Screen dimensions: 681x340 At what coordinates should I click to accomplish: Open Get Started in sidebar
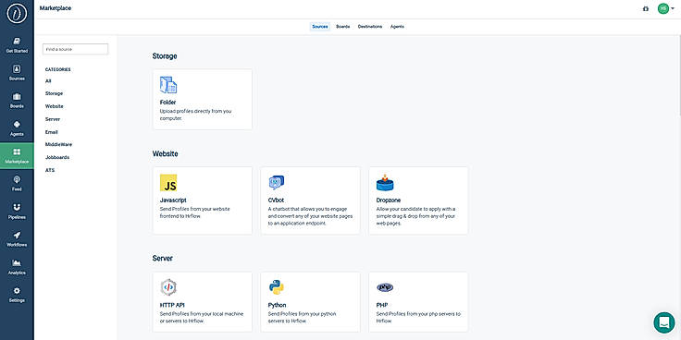[x=17, y=45]
